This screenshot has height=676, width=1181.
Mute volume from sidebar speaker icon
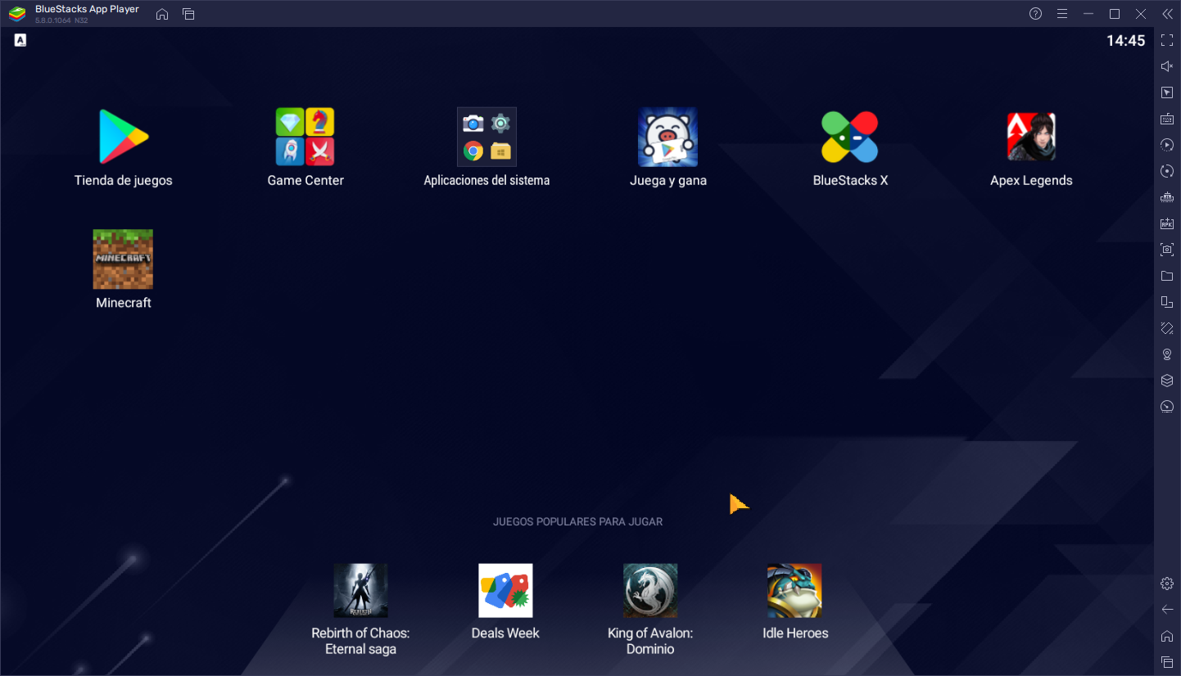click(1167, 66)
